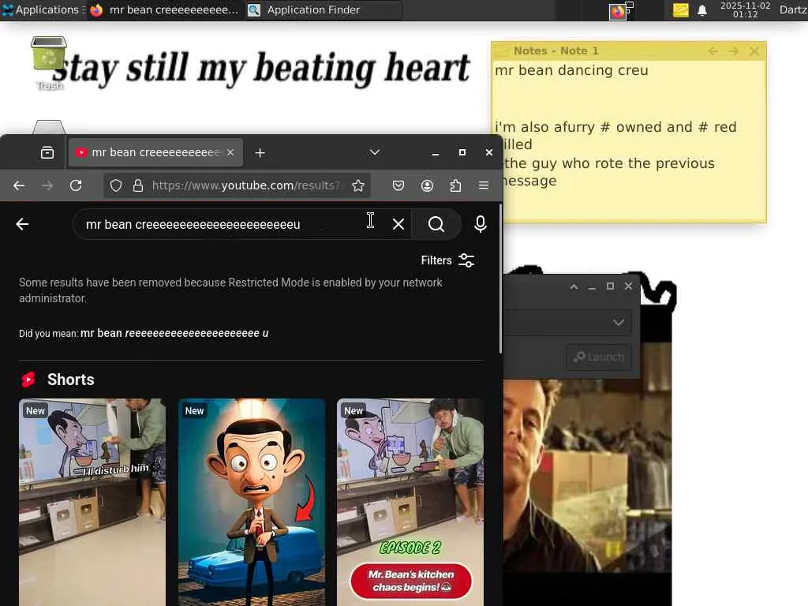Open a new Firefox tab
Image resolution: width=808 pixels, height=606 pixels.
260,153
